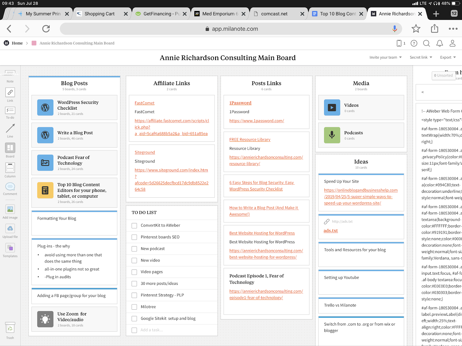462x346 pixels.
Task: Open the FREE Resource Library link
Action: point(250,140)
